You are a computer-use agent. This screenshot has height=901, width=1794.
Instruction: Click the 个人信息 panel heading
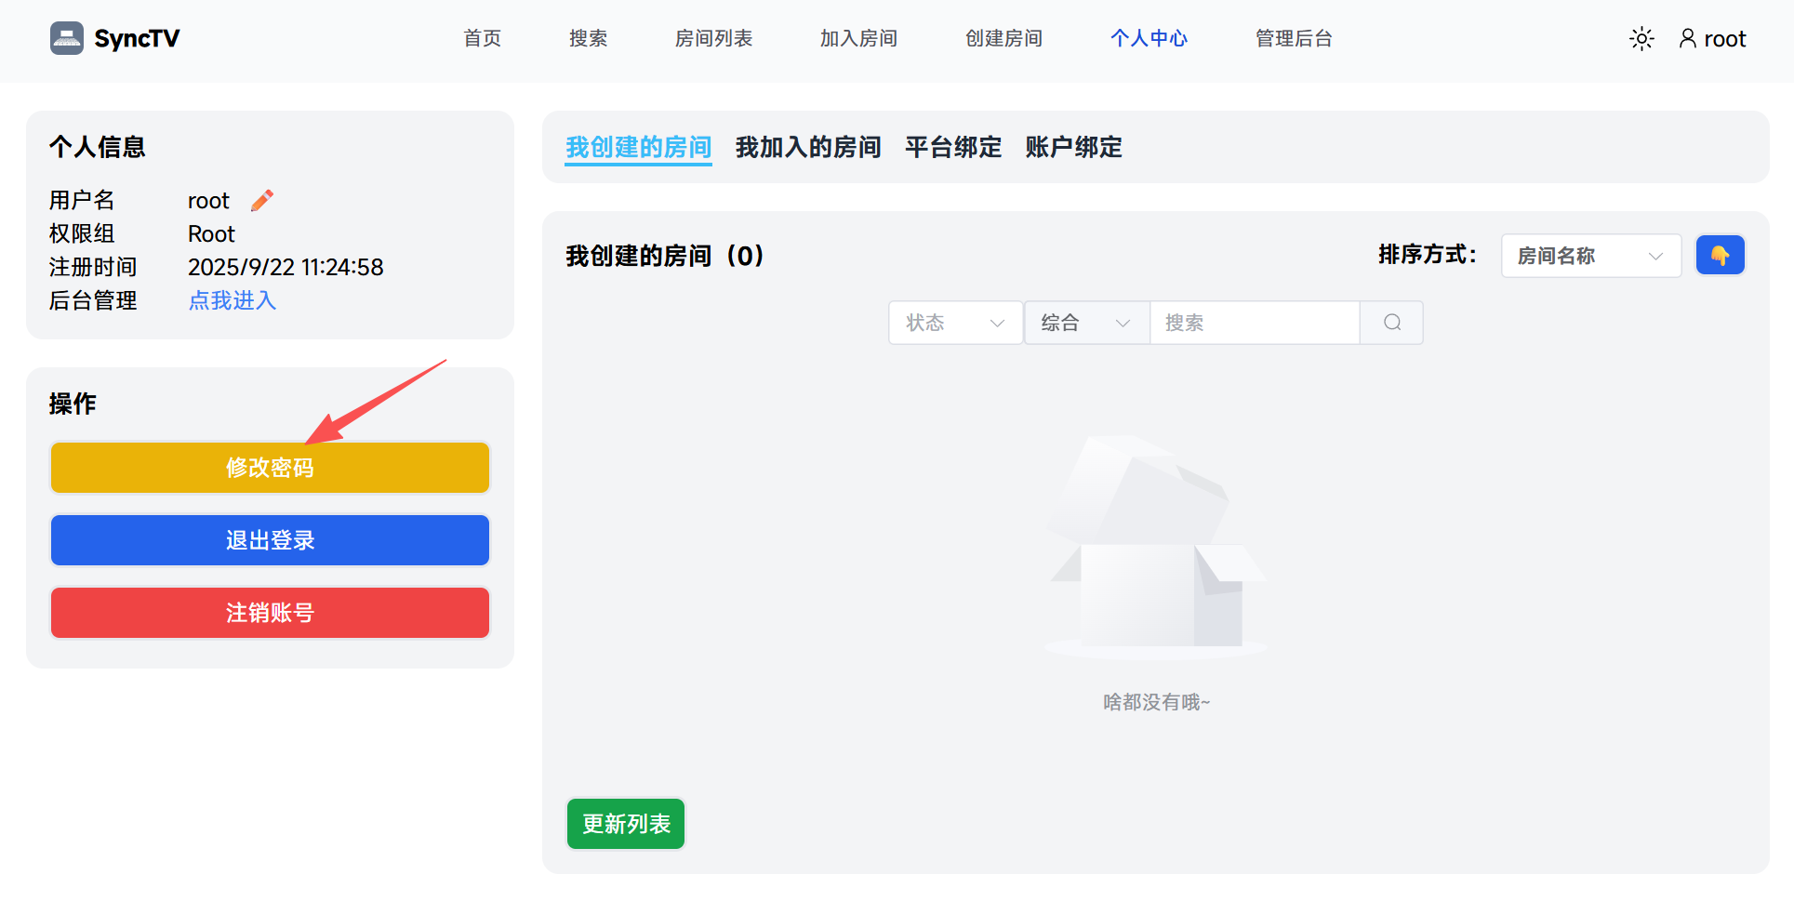tap(98, 147)
